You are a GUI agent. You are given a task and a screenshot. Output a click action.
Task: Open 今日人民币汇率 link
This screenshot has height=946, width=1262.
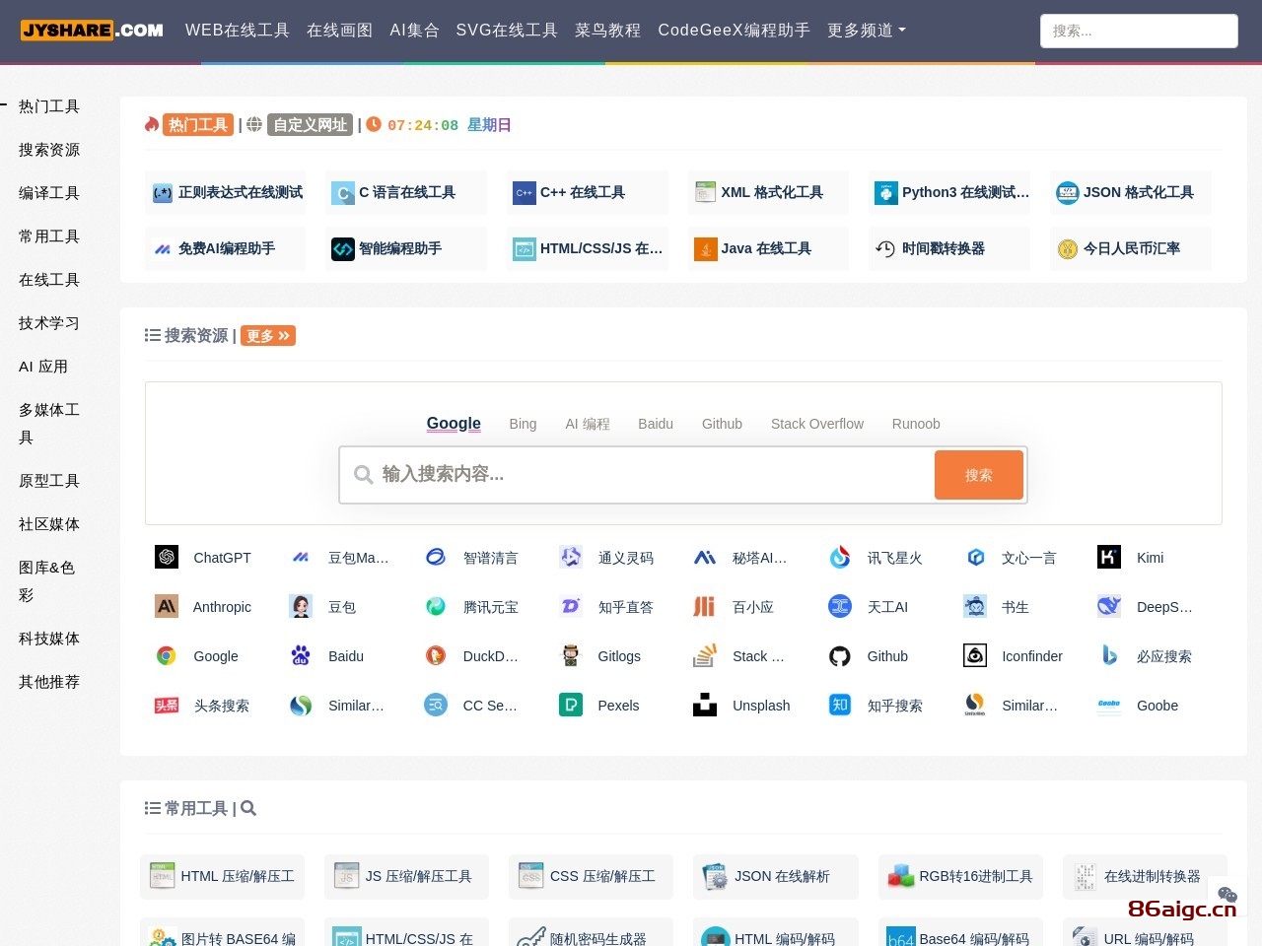click(x=1131, y=248)
